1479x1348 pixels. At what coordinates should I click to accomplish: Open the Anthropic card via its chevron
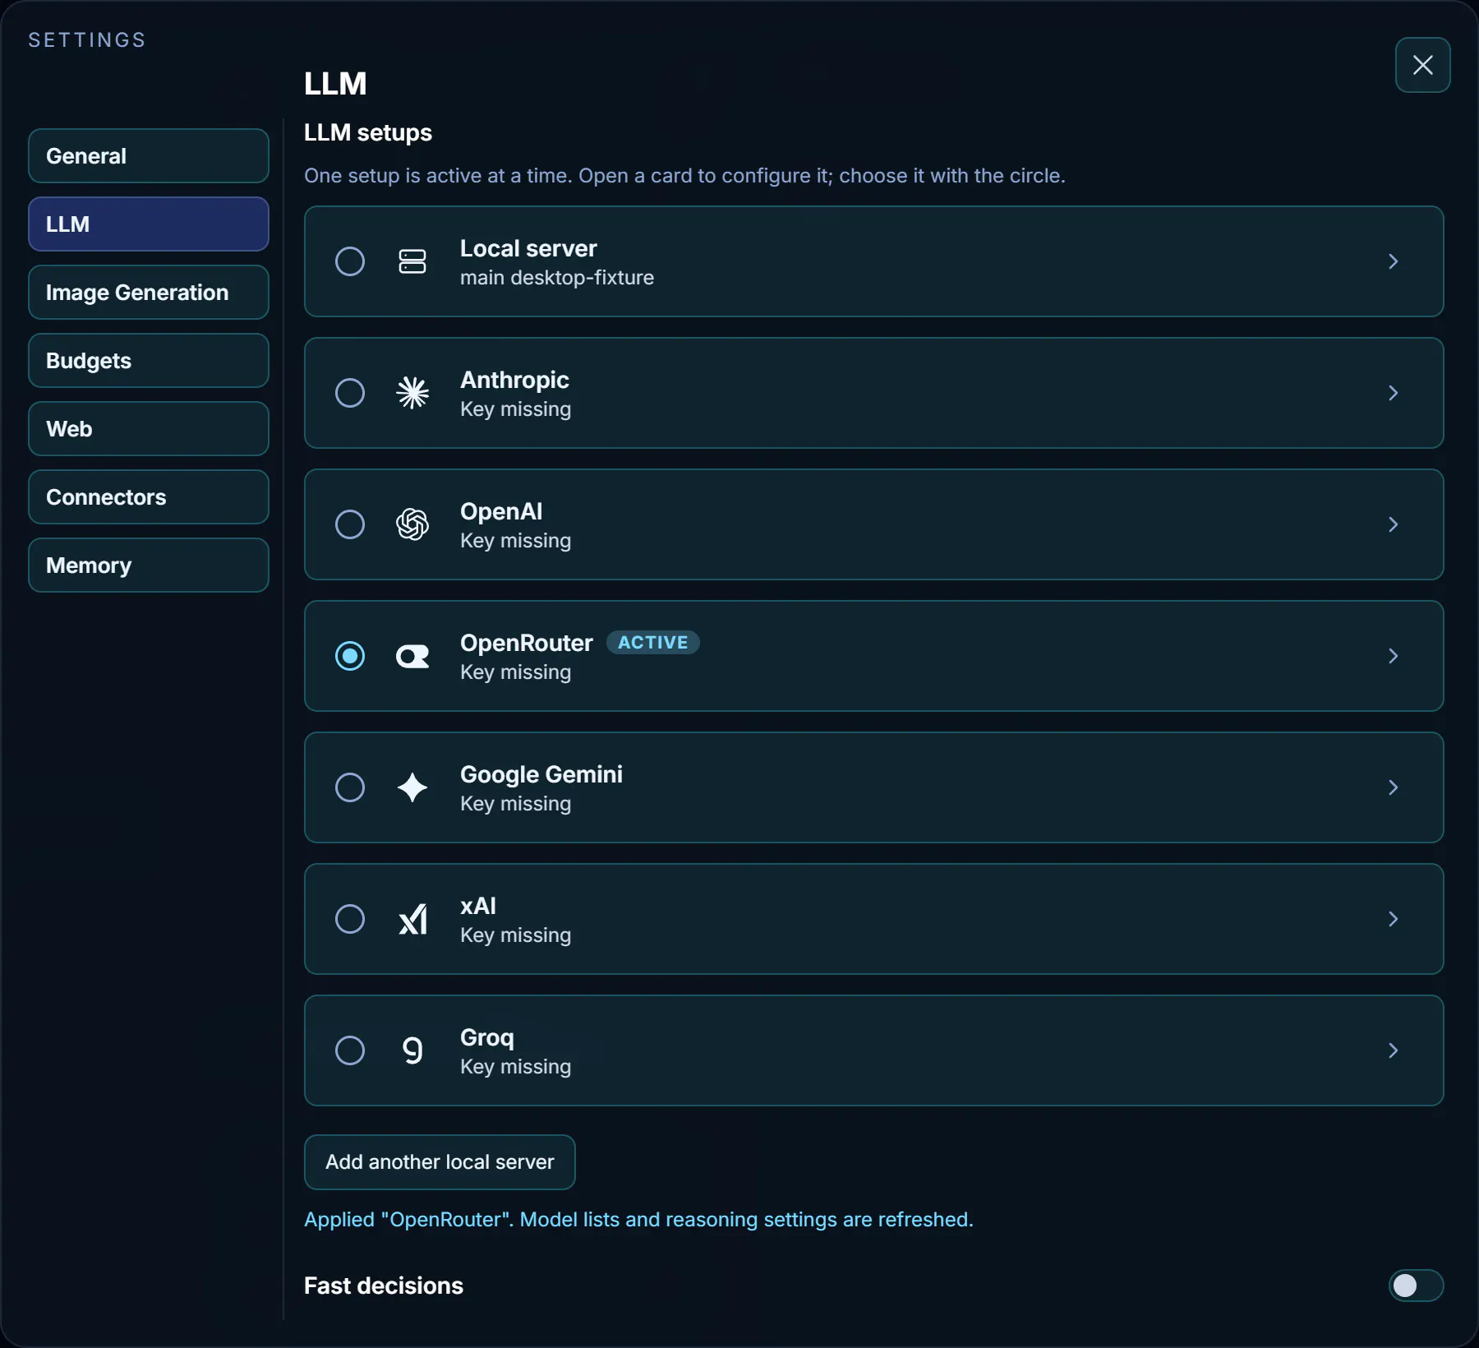pos(1394,393)
